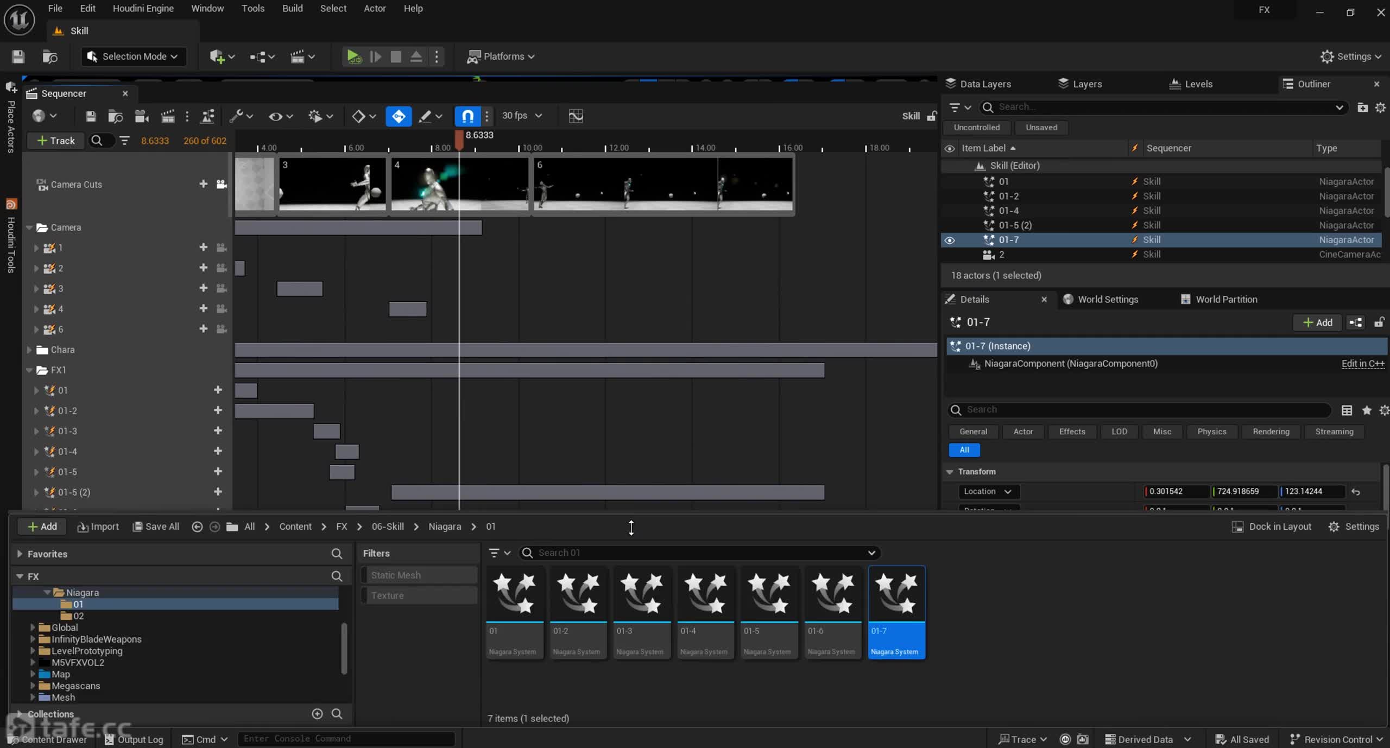The image size is (1390, 748).
Task: Click the Sequencer create camera icon
Action: (142, 116)
